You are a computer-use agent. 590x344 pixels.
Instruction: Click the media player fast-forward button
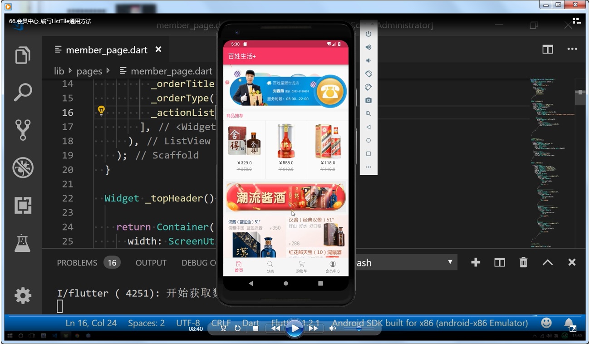[314, 328]
